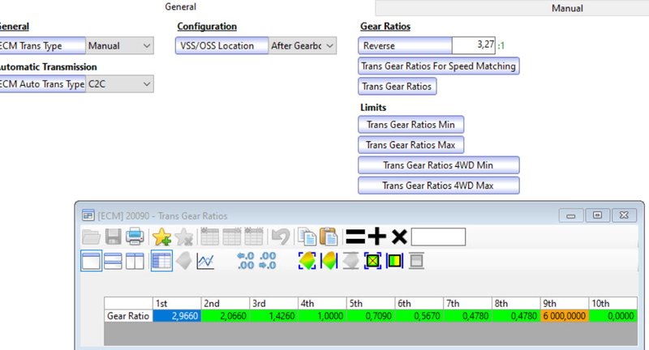649x350 pixels.
Task: Click the greyed box with horizontal bars icon
Action: click(416, 261)
